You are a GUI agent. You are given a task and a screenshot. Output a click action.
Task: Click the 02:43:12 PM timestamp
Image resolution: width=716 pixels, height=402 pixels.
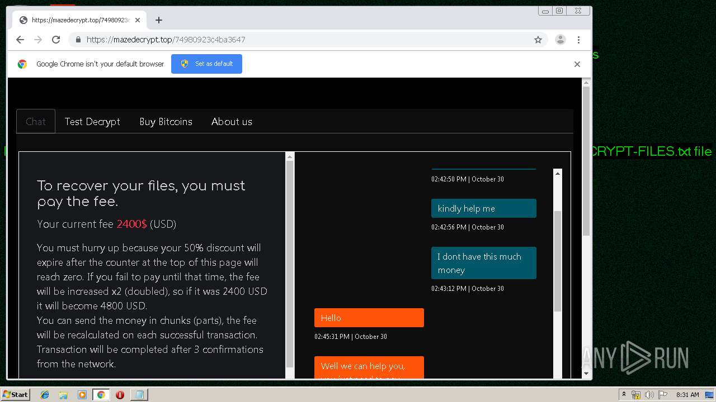click(x=468, y=289)
